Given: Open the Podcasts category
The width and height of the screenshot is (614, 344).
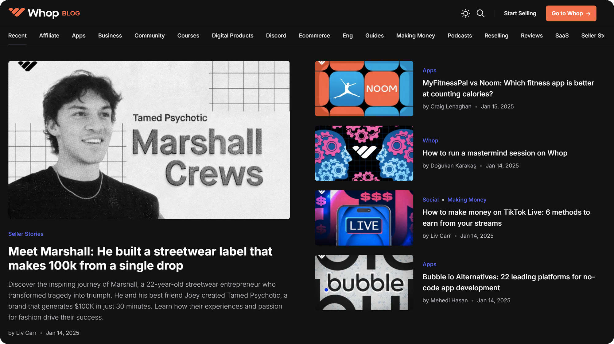Looking at the screenshot, I should (460, 36).
